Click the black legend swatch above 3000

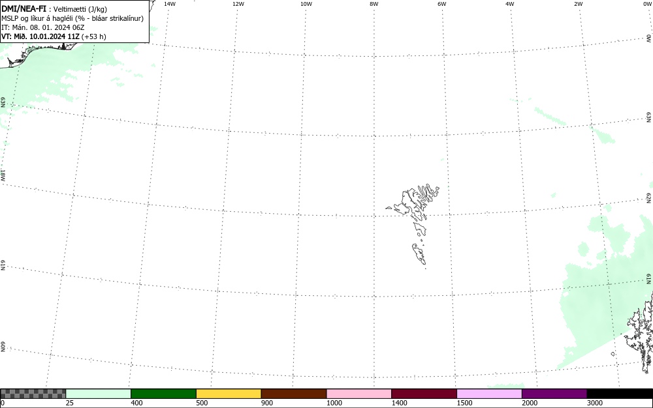[x=620, y=394]
